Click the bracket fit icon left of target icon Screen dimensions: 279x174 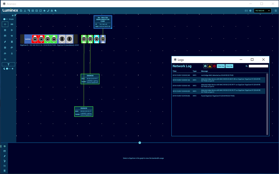click(246, 11)
